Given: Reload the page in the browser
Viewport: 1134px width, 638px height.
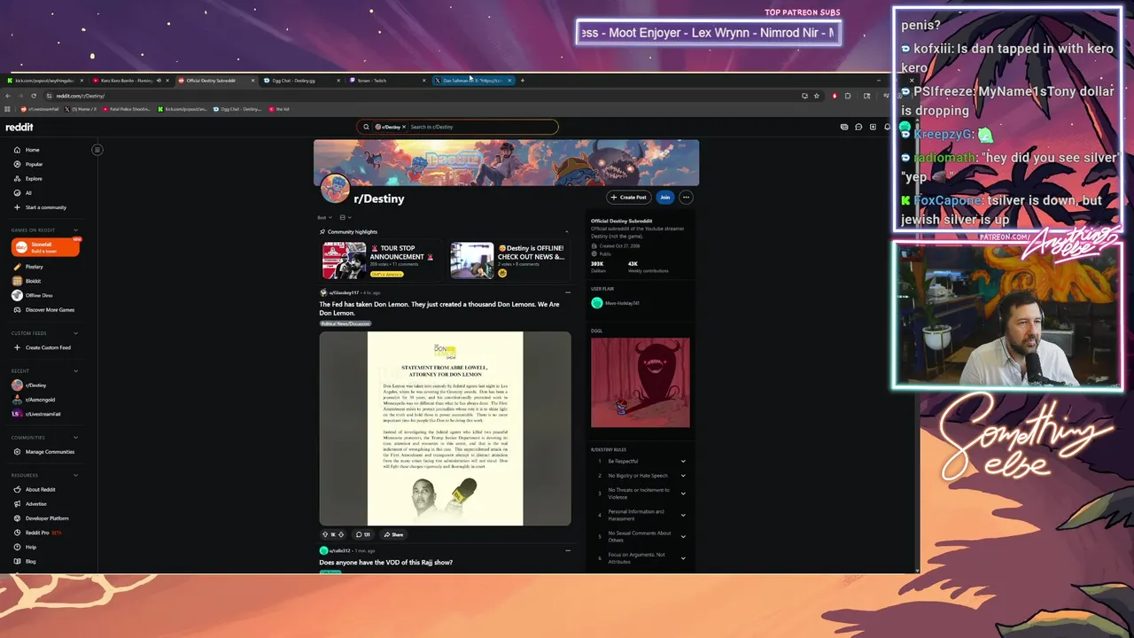Looking at the screenshot, I should click(34, 96).
